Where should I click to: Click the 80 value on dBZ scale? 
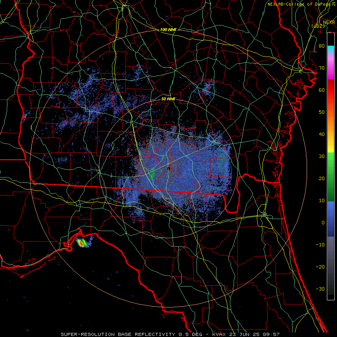[x=322, y=46]
